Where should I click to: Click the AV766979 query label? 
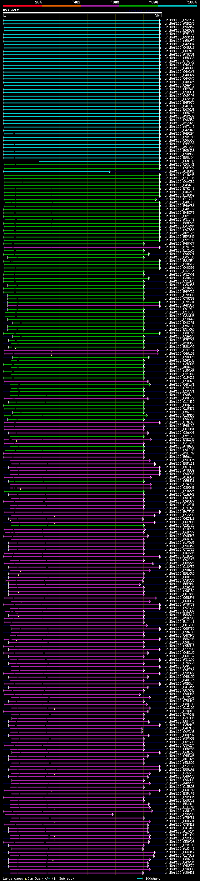pos(12,10)
